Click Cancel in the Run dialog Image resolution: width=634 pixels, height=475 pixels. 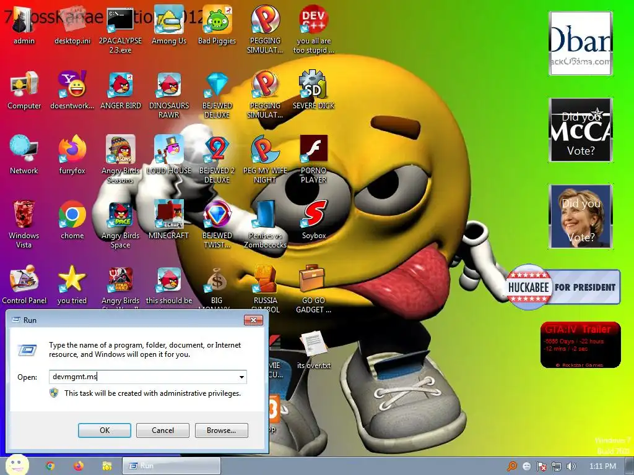pyautogui.click(x=163, y=430)
